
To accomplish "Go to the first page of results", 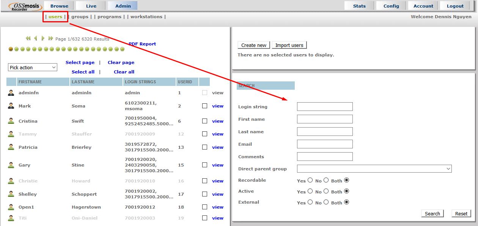I will coord(28,38).
